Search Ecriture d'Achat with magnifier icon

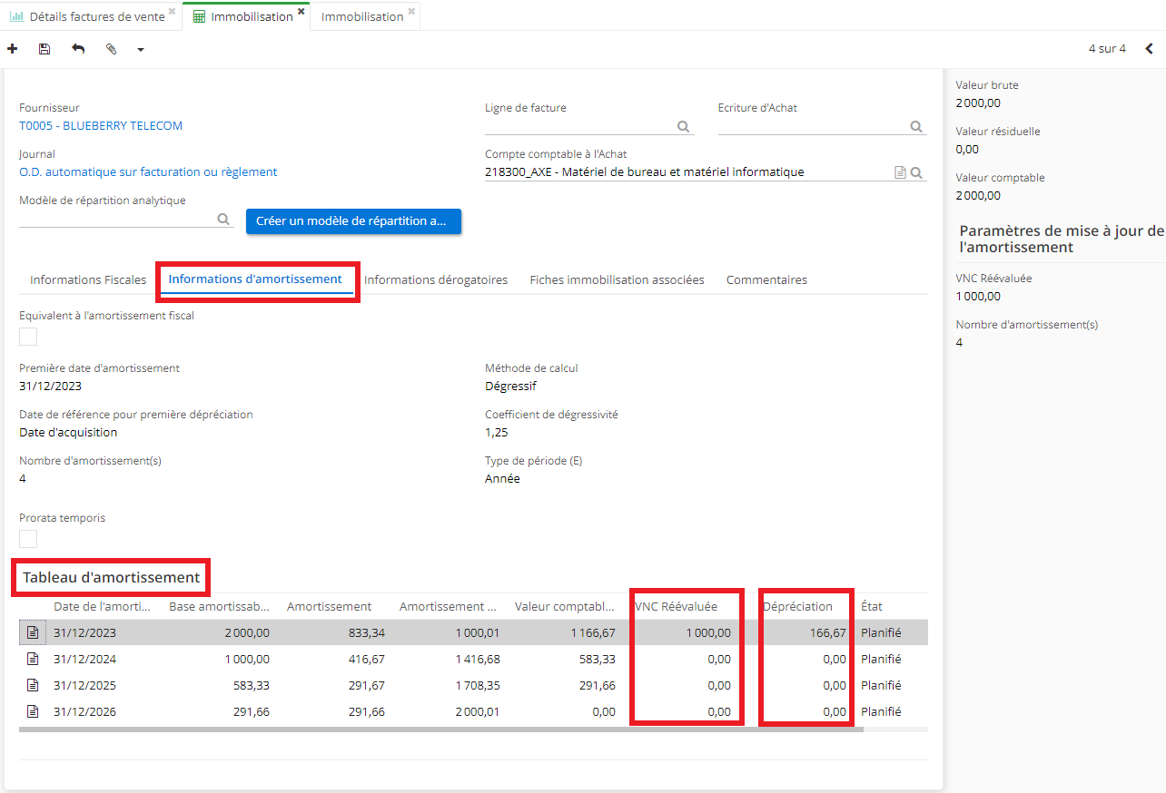[916, 127]
